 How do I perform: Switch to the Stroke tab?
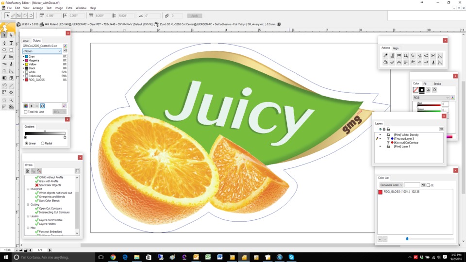coord(437,84)
